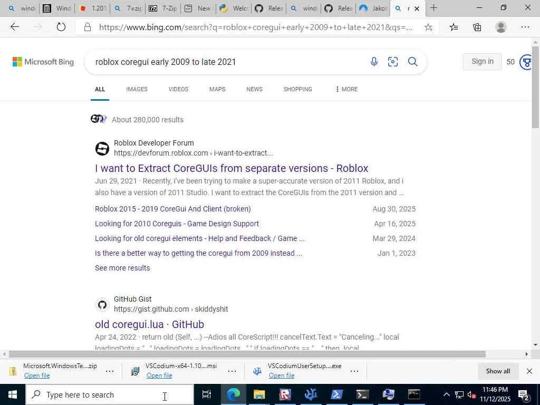
Task: Expand the MORE search categories menu
Action: point(346,89)
